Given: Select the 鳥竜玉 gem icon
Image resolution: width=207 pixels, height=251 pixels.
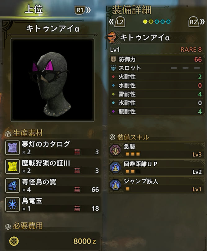Looking at the screenshot, I should tap(12, 204).
